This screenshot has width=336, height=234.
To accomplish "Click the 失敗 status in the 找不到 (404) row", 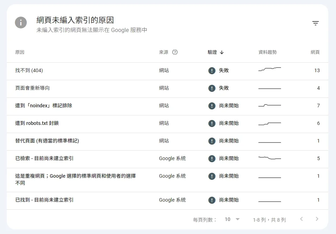I will [x=224, y=70].
